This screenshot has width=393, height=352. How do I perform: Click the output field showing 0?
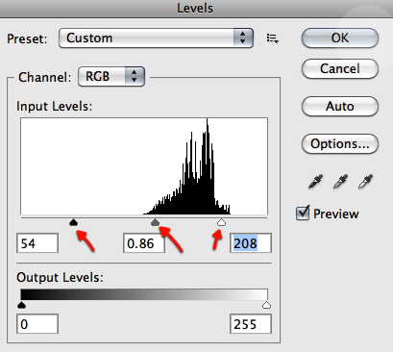(37, 324)
